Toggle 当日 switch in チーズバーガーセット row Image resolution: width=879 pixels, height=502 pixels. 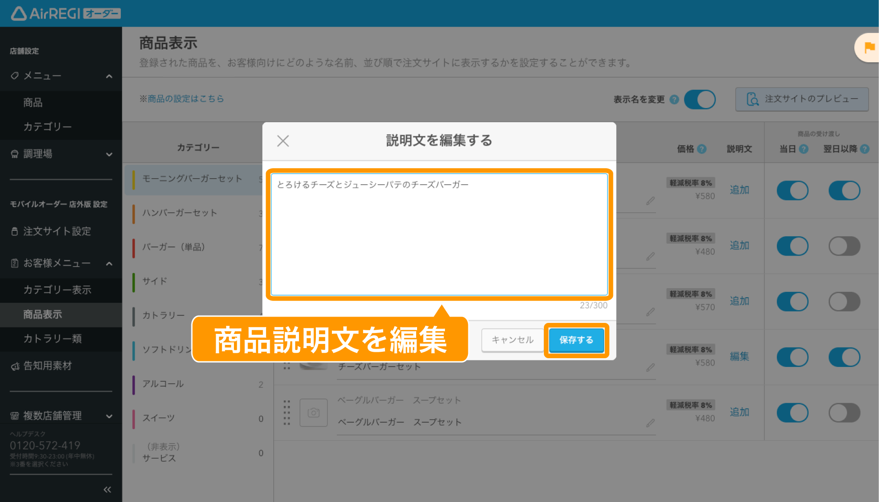coord(792,357)
